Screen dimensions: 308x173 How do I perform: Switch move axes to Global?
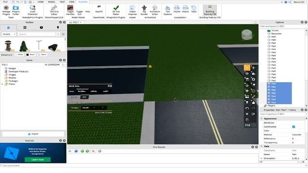pos(82,91)
